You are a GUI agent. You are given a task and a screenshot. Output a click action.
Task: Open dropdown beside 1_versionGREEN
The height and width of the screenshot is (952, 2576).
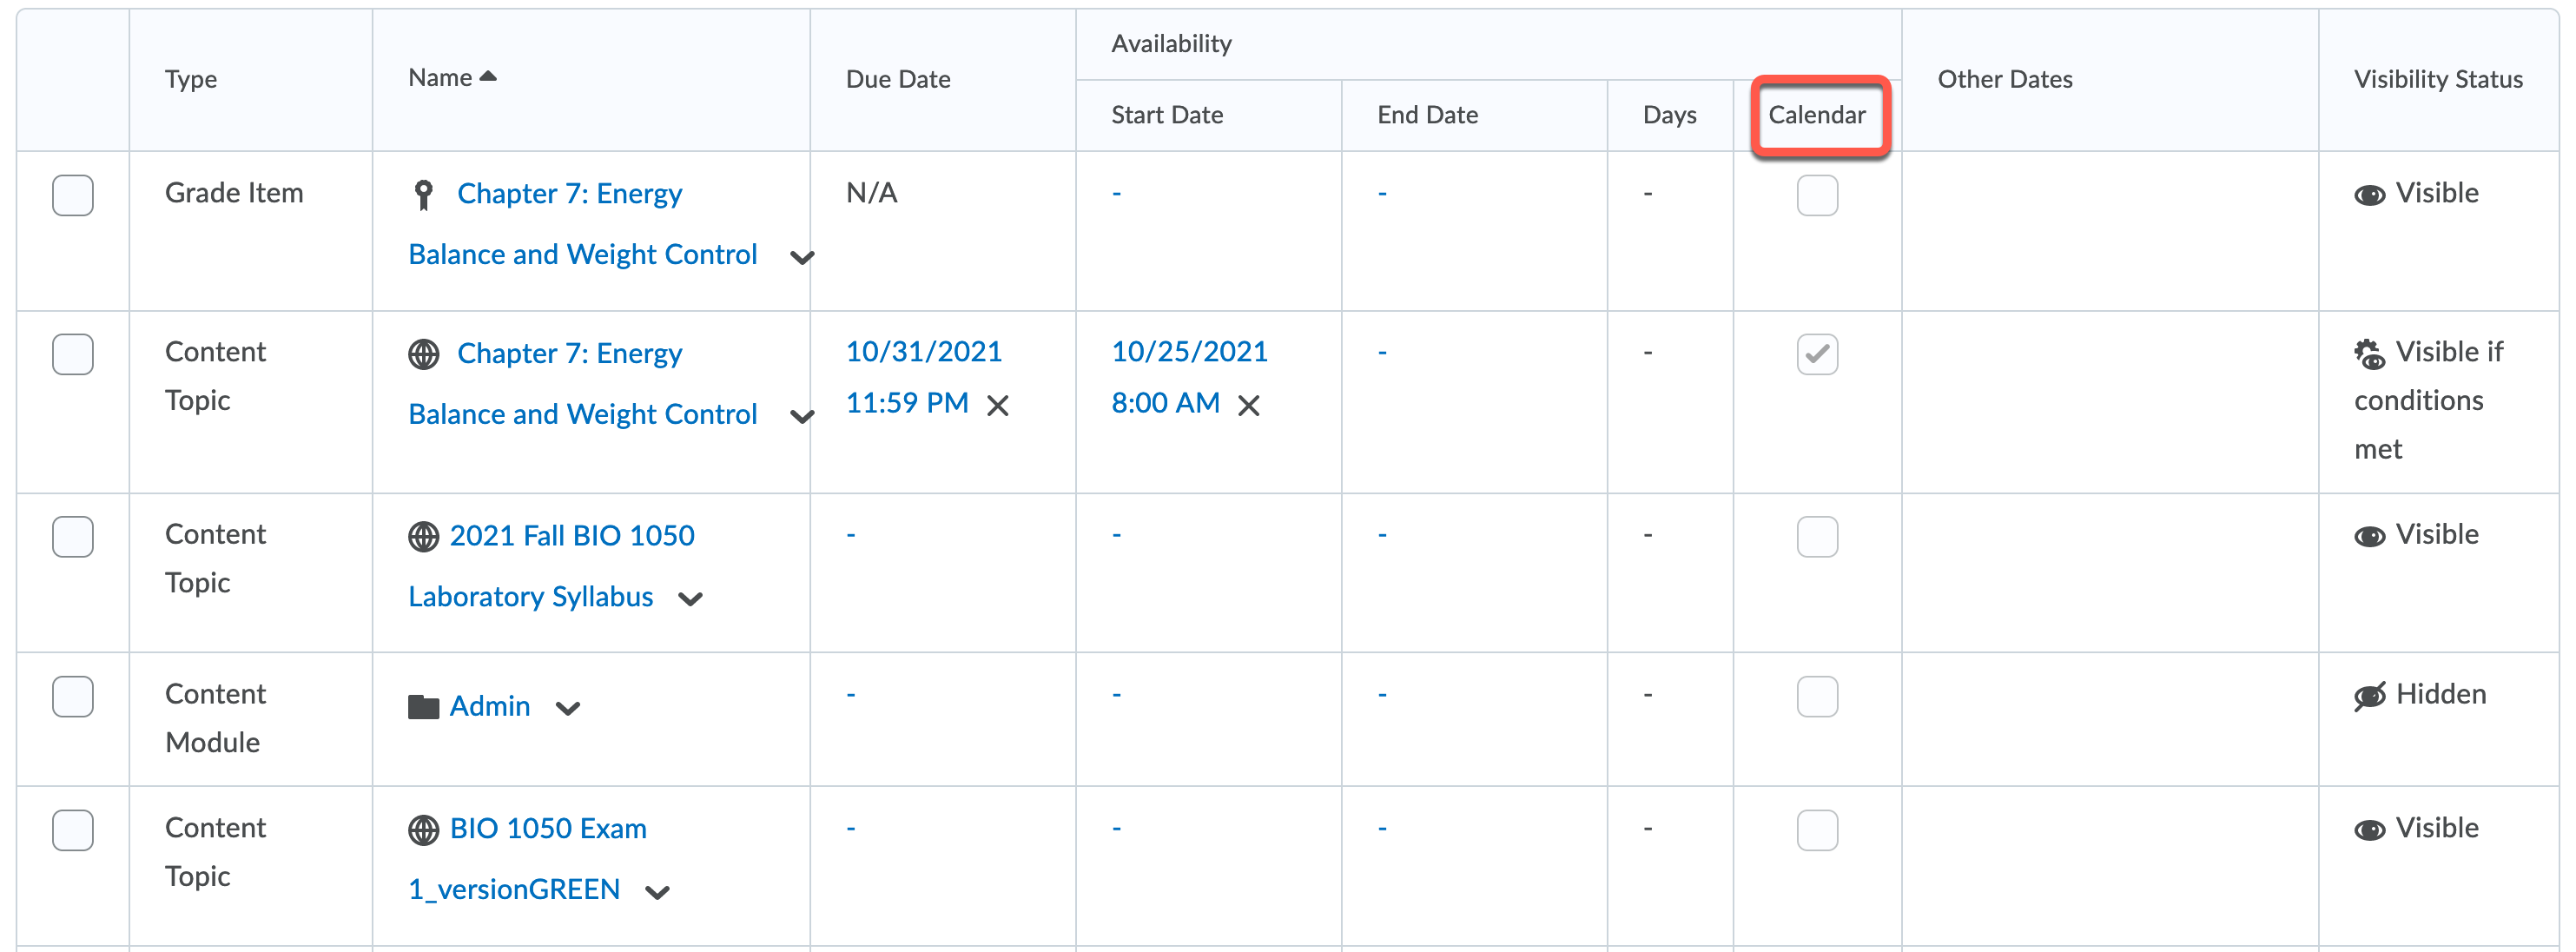click(x=657, y=892)
